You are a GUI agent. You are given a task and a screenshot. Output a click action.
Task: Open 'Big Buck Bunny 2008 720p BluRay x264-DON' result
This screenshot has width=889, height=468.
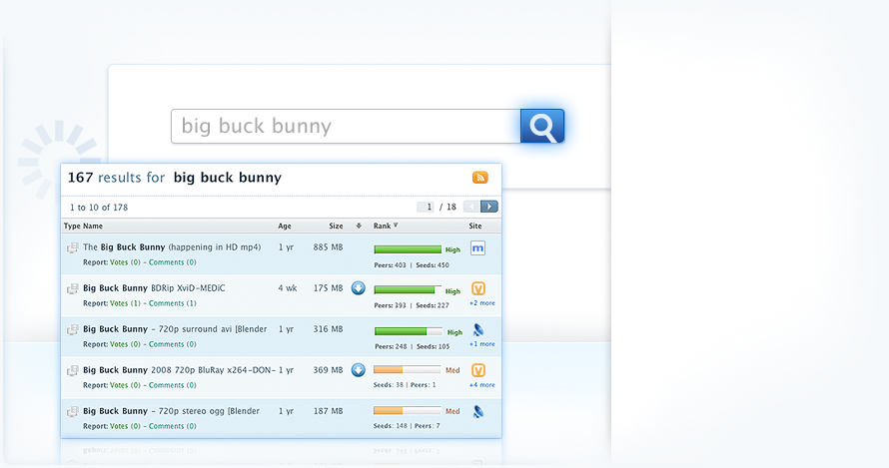coord(179,369)
